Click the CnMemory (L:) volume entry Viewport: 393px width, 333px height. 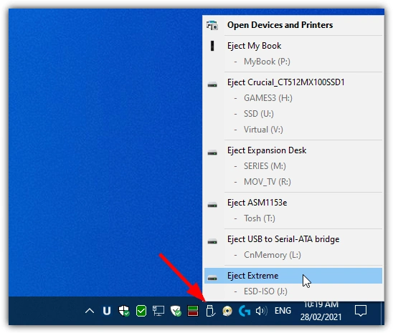(273, 255)
